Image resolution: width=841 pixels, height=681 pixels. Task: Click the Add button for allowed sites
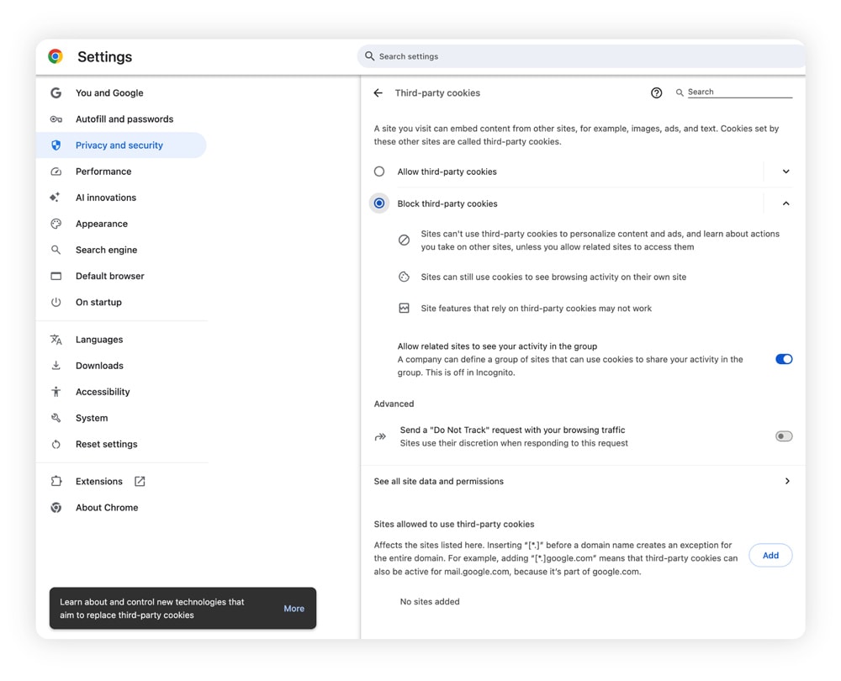tap(770, 555)
